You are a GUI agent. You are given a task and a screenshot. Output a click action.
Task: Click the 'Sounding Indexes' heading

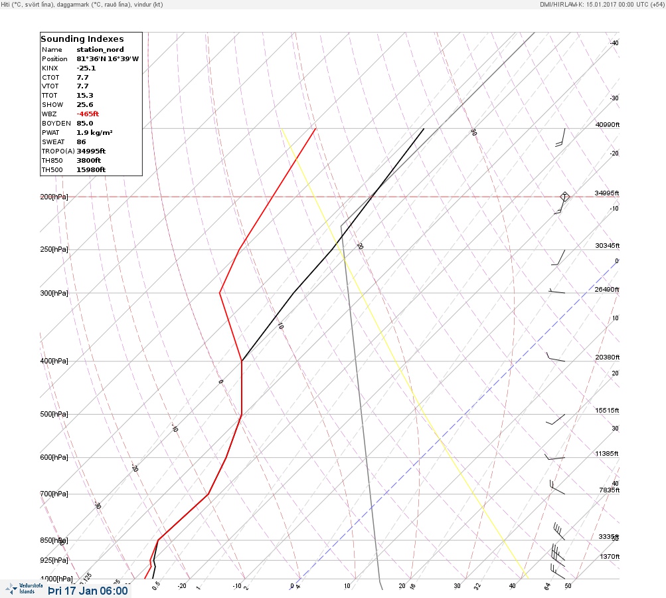(x=82, y=39)
